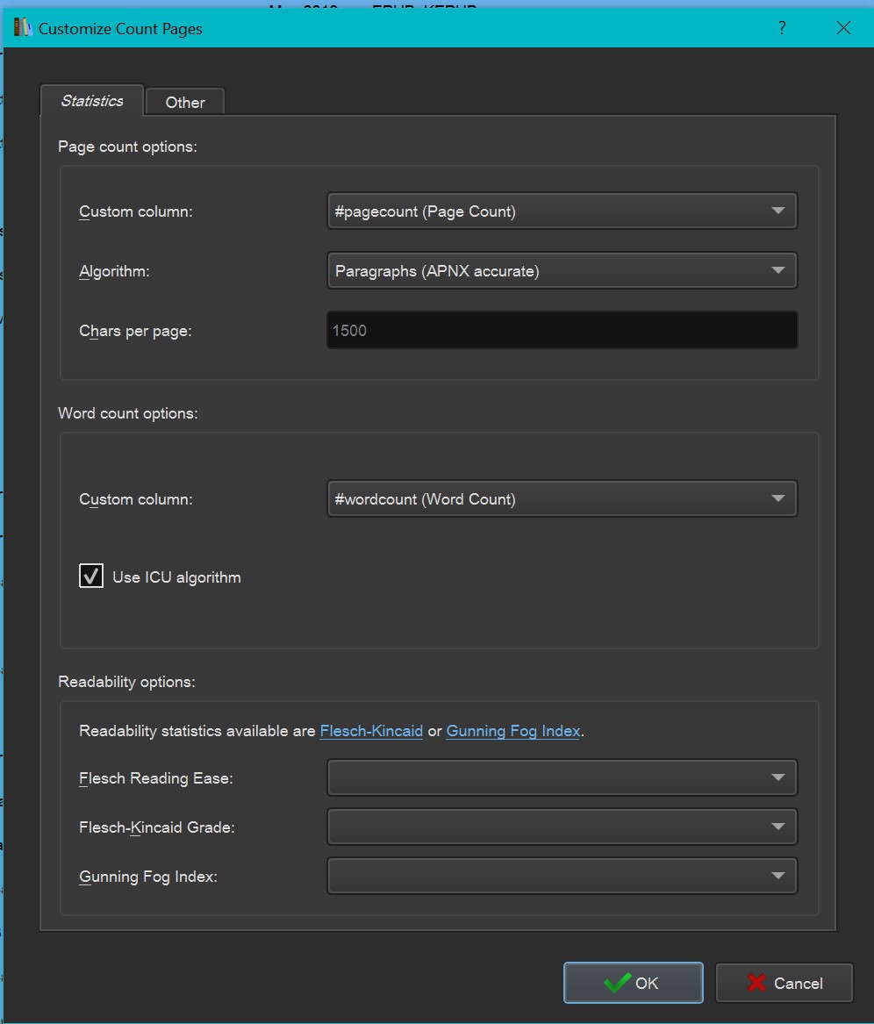Toggle the Use ICU algorithm checkbox
This screenshot has height=1024, width=874.
point(91,576)
